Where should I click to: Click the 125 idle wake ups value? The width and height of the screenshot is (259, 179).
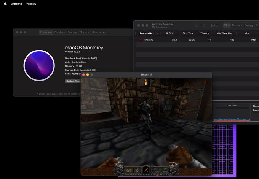[x=232, y=40]
